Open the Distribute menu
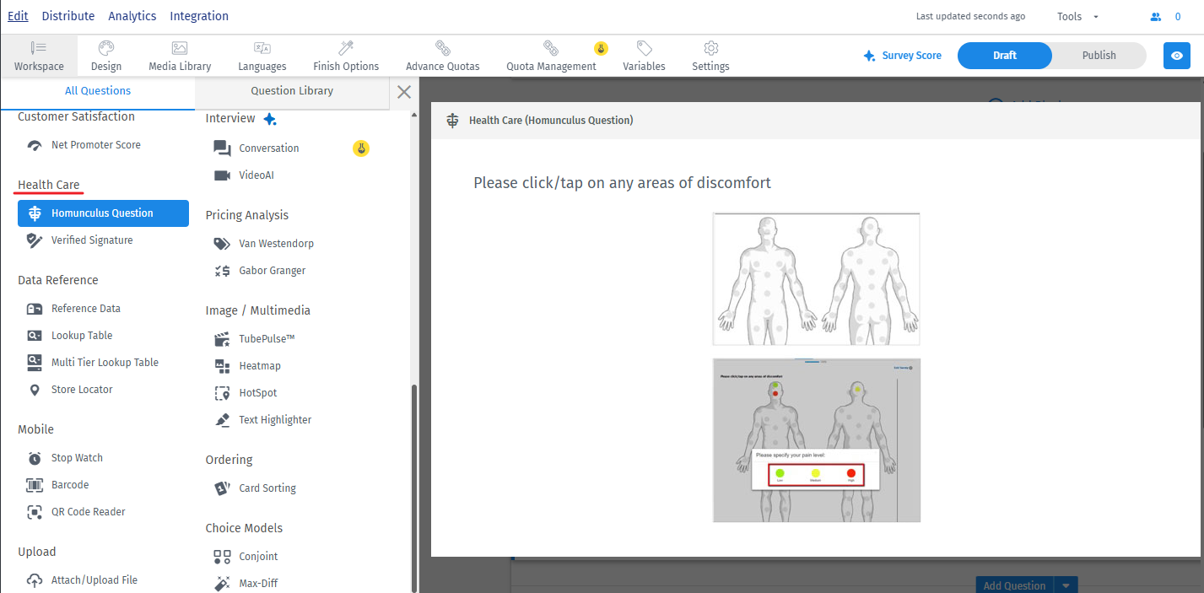This screenshot has width=1204, height=593. pyautogui.click(x=68, y=16)
